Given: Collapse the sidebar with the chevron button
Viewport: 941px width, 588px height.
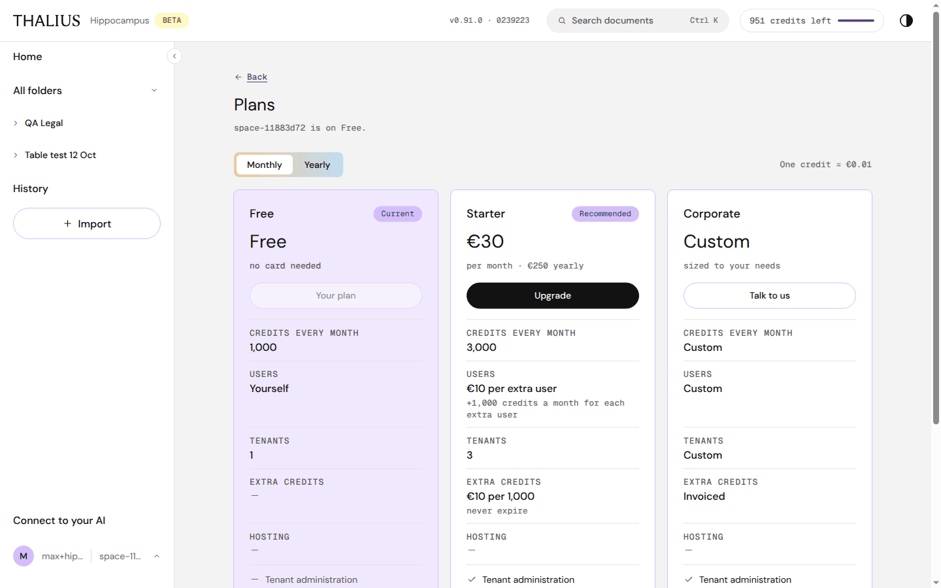Looking at the screenshot, I should [174, 56].
